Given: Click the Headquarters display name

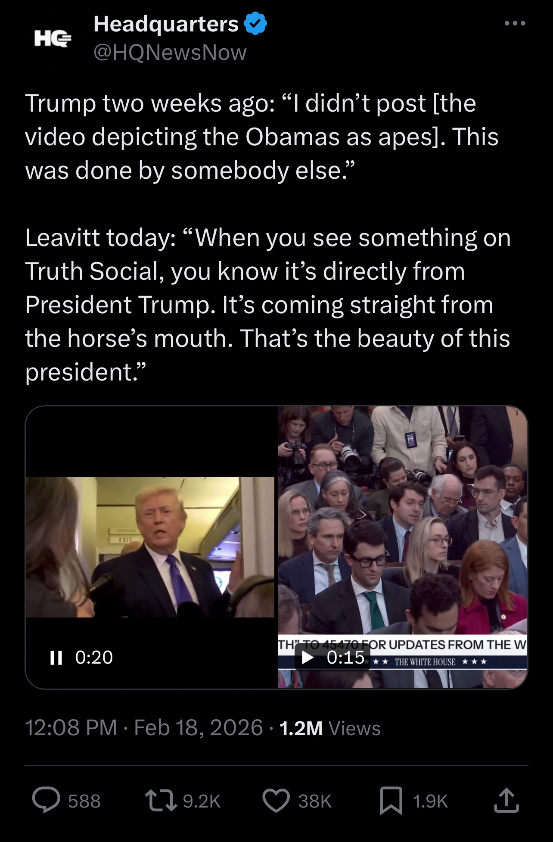Looking at the screenshot, I should [166, 24].
